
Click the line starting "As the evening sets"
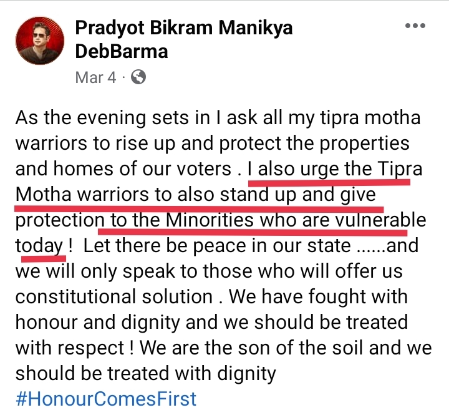coord(218,117)
